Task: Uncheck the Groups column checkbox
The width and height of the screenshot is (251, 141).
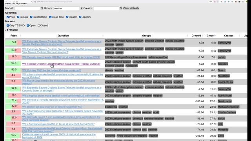Action: 18,17
